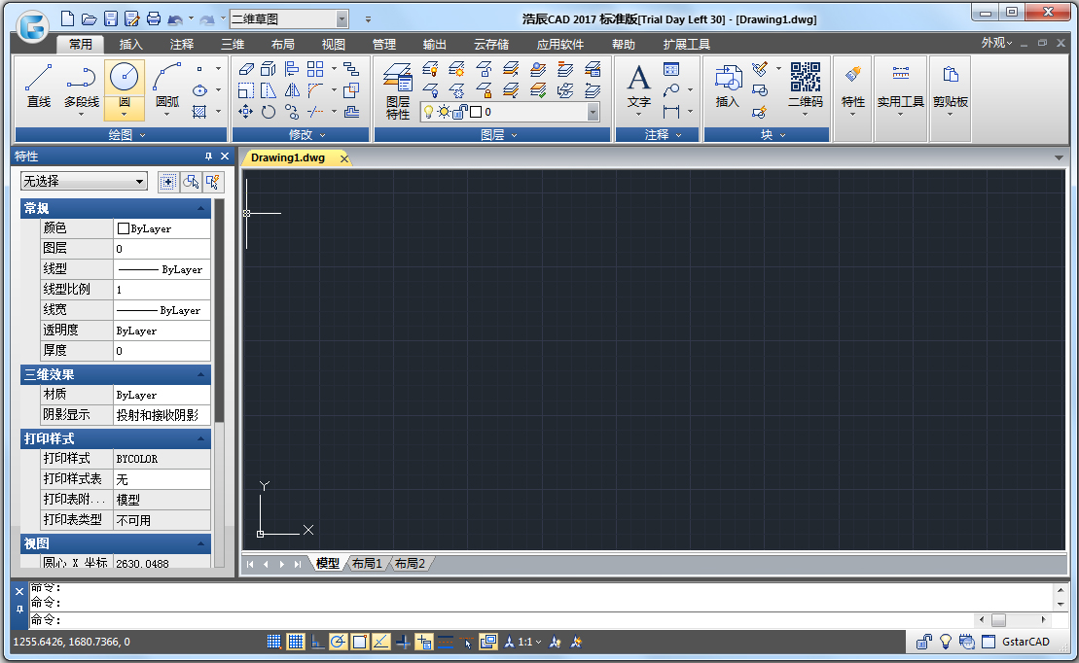Click the GstarCAD application logo button

pyautogui.click(x=32, y=26)
